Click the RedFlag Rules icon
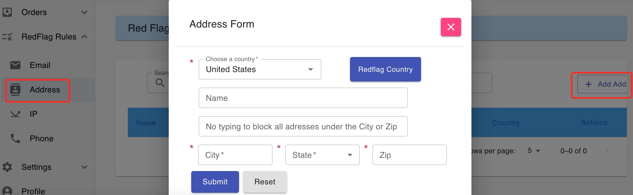Screen dimensions: 633x195 7,37
